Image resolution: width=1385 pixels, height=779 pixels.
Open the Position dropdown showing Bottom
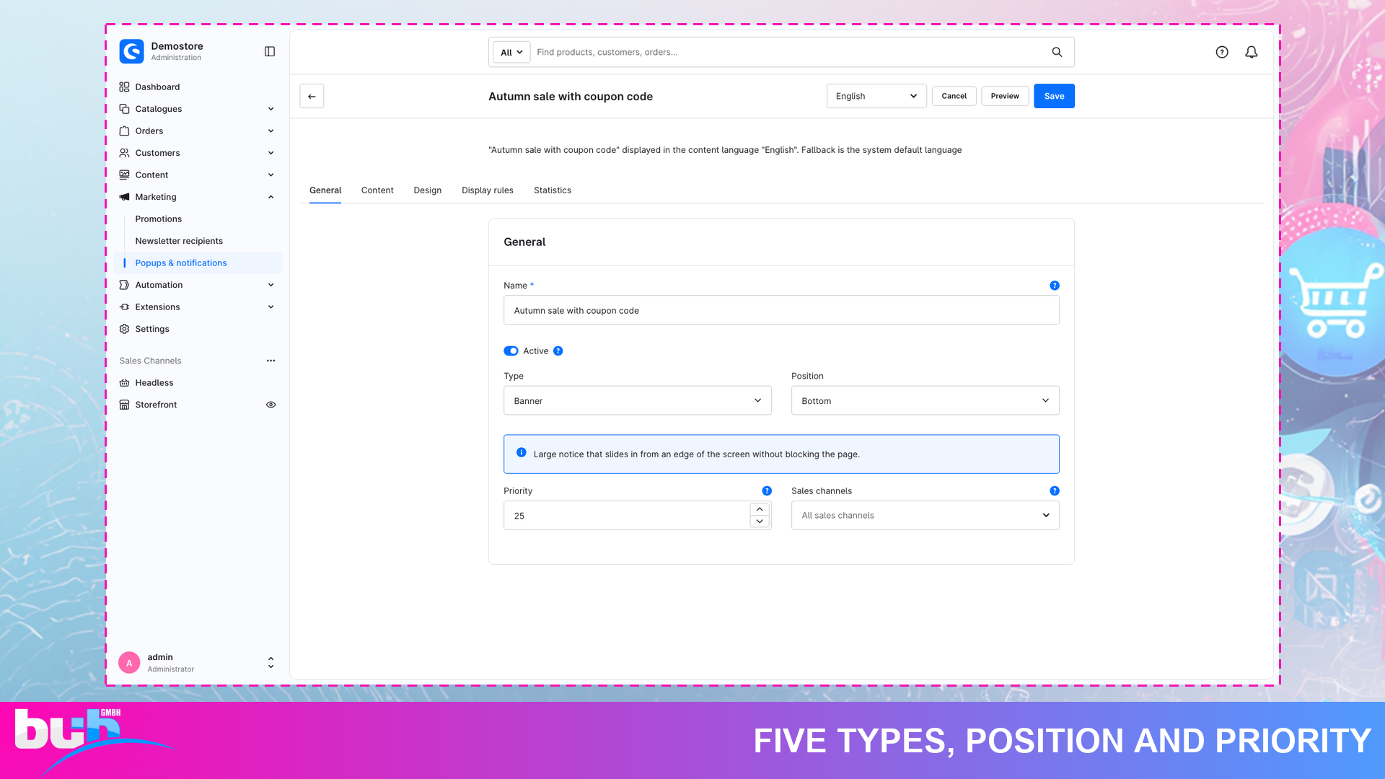point(925,400)
